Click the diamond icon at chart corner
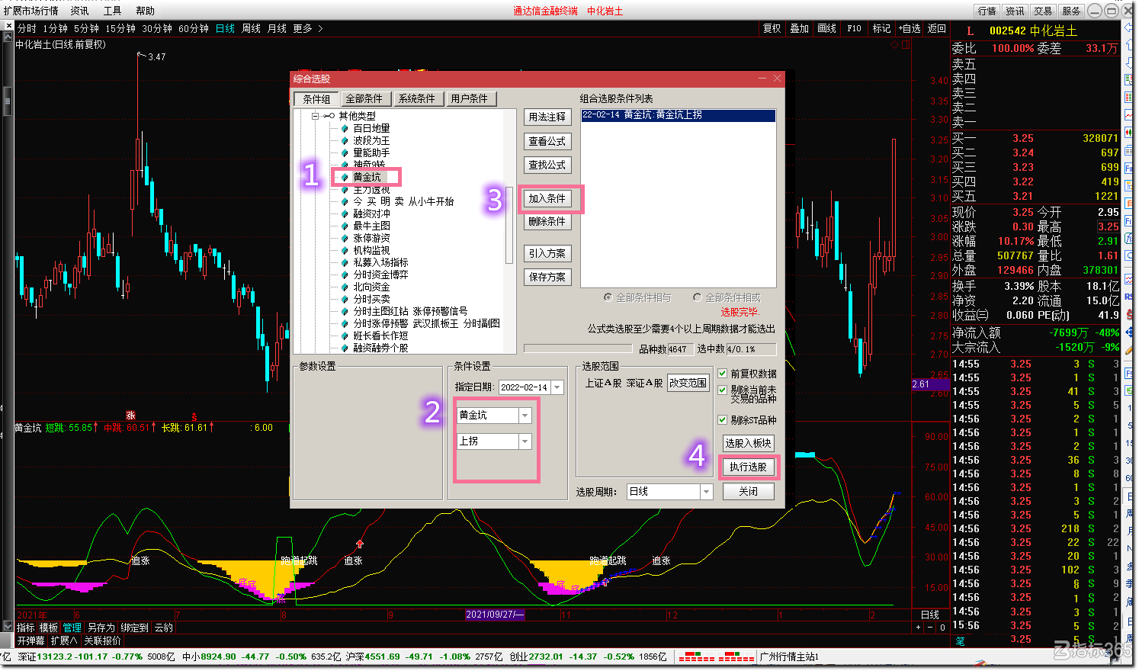Viewport: 1139px width, 671px height. [895, 44]
